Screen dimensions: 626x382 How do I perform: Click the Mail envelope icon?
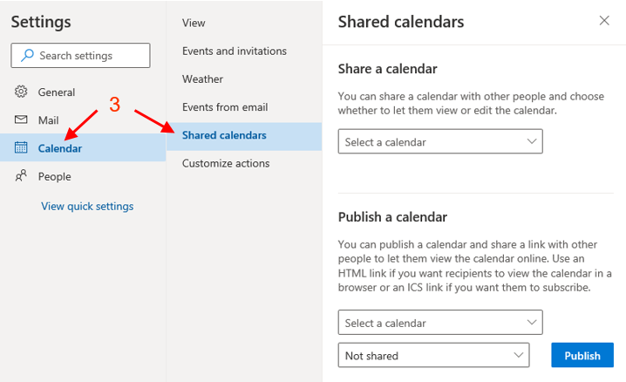point(22,119)
